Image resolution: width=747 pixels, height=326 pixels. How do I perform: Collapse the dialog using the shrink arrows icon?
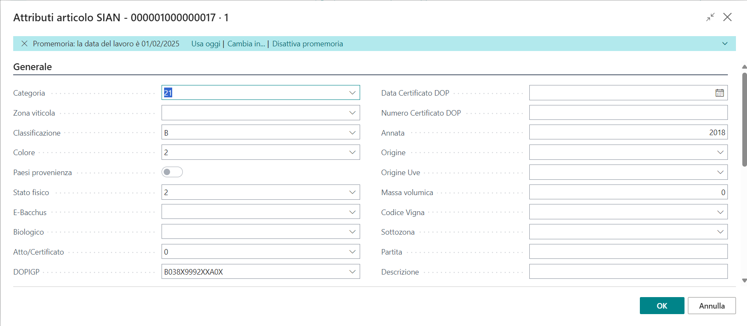click(x=710, y=17)
